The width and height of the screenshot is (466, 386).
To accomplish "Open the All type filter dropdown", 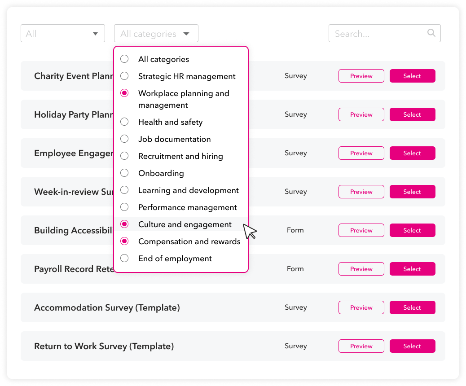I will (63, 34).
